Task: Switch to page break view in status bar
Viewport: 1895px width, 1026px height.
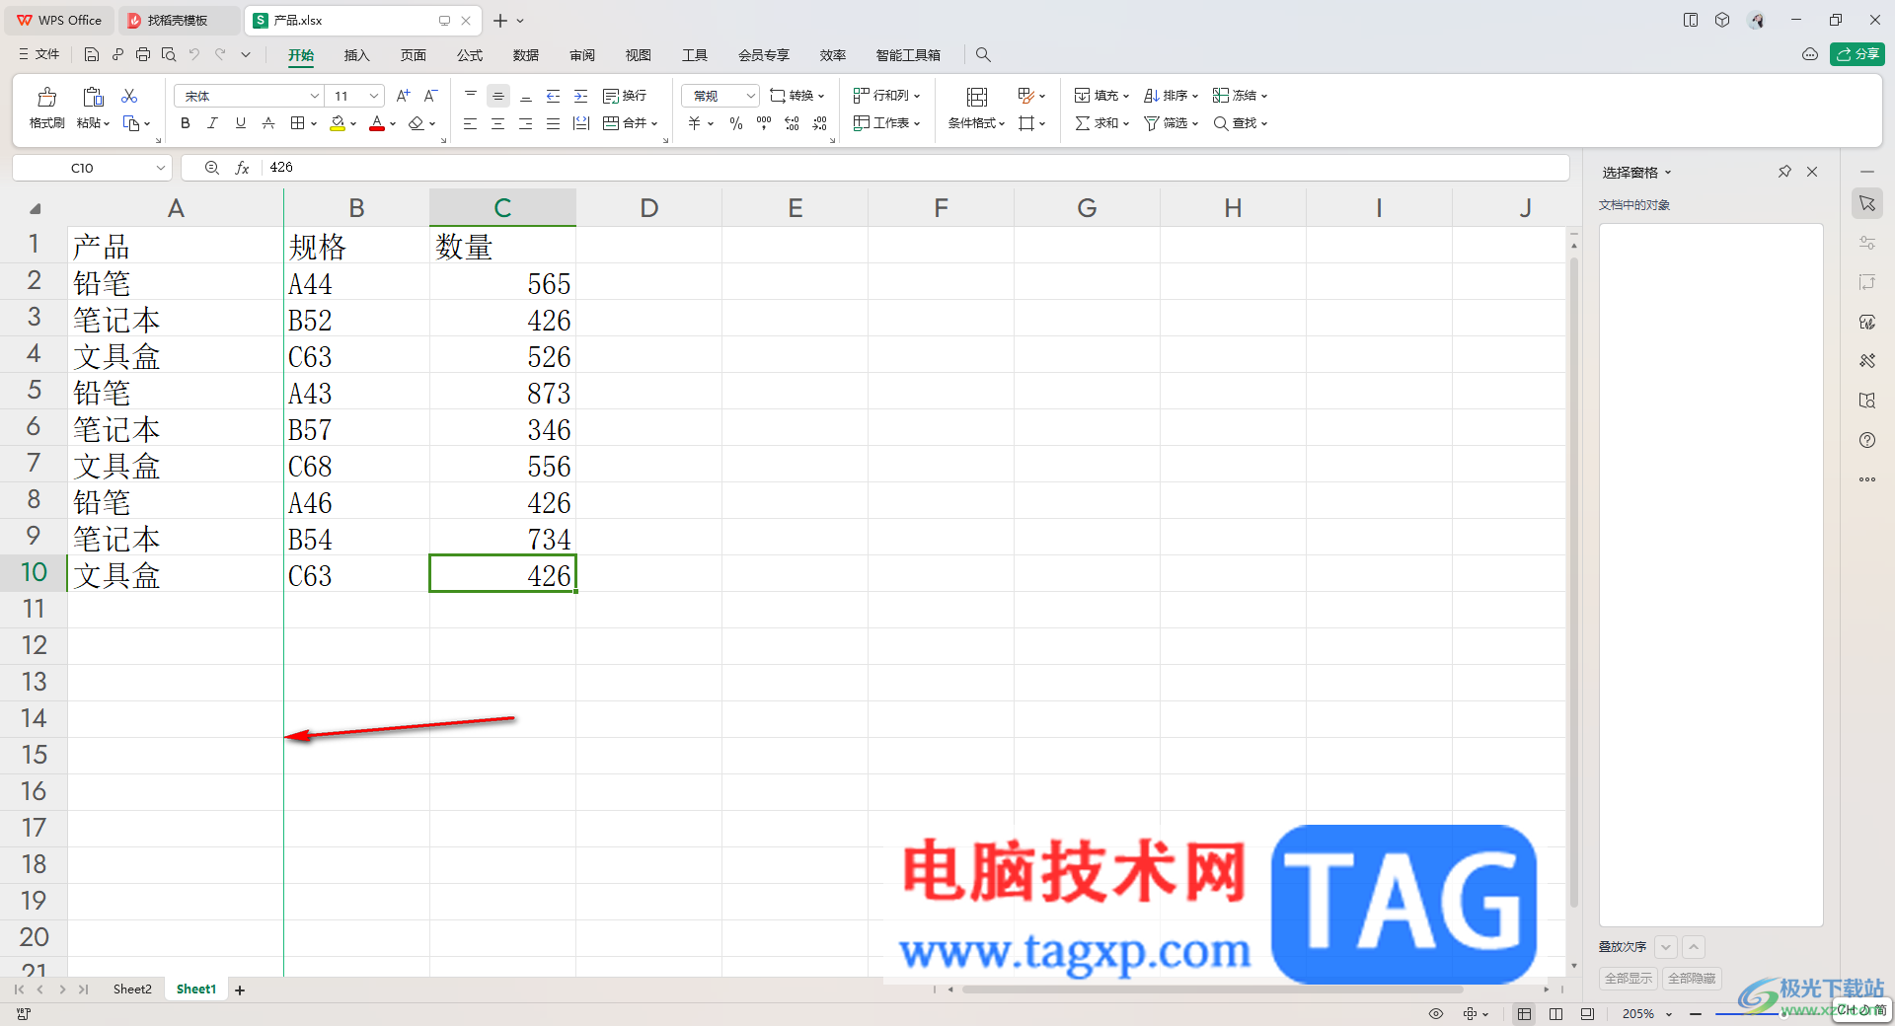Action: click(x=1556, y=1014)
